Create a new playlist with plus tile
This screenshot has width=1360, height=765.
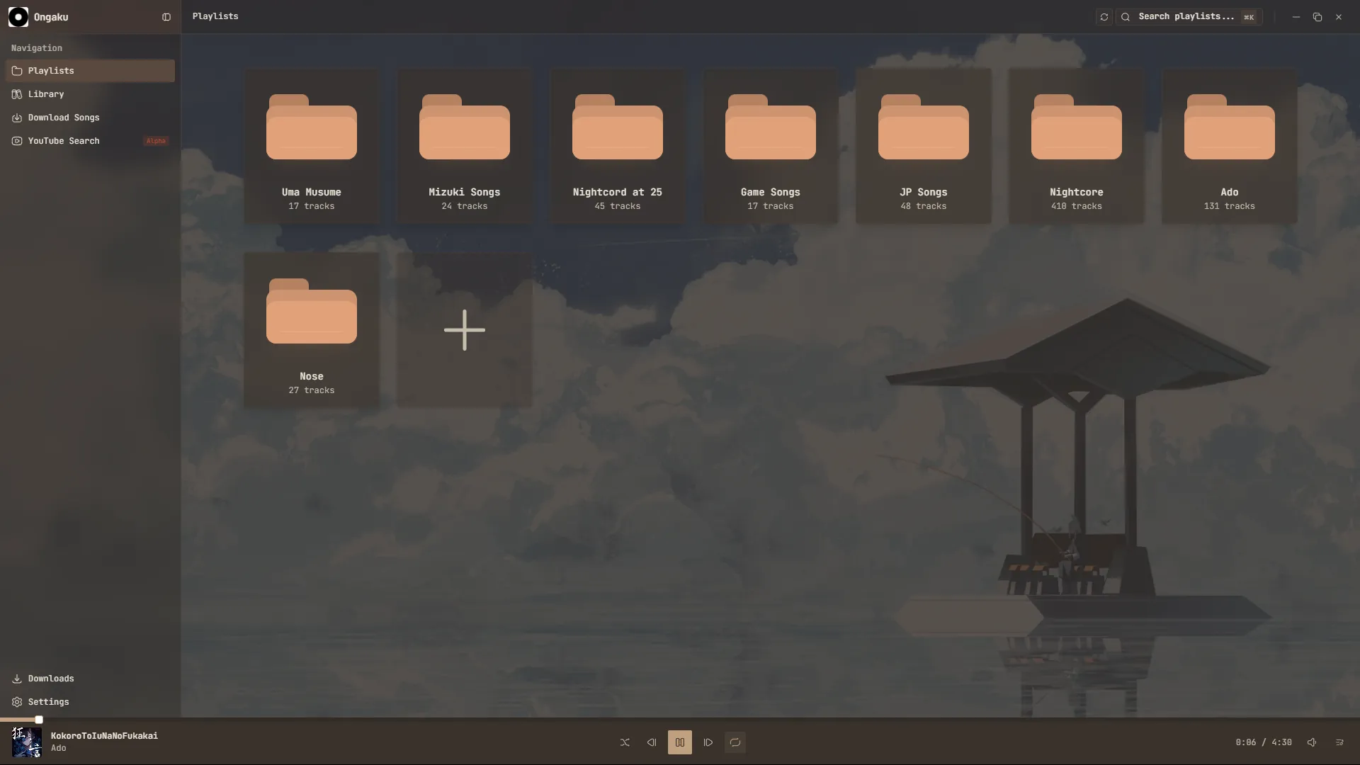pyautogui.click(x=465, y=330)
